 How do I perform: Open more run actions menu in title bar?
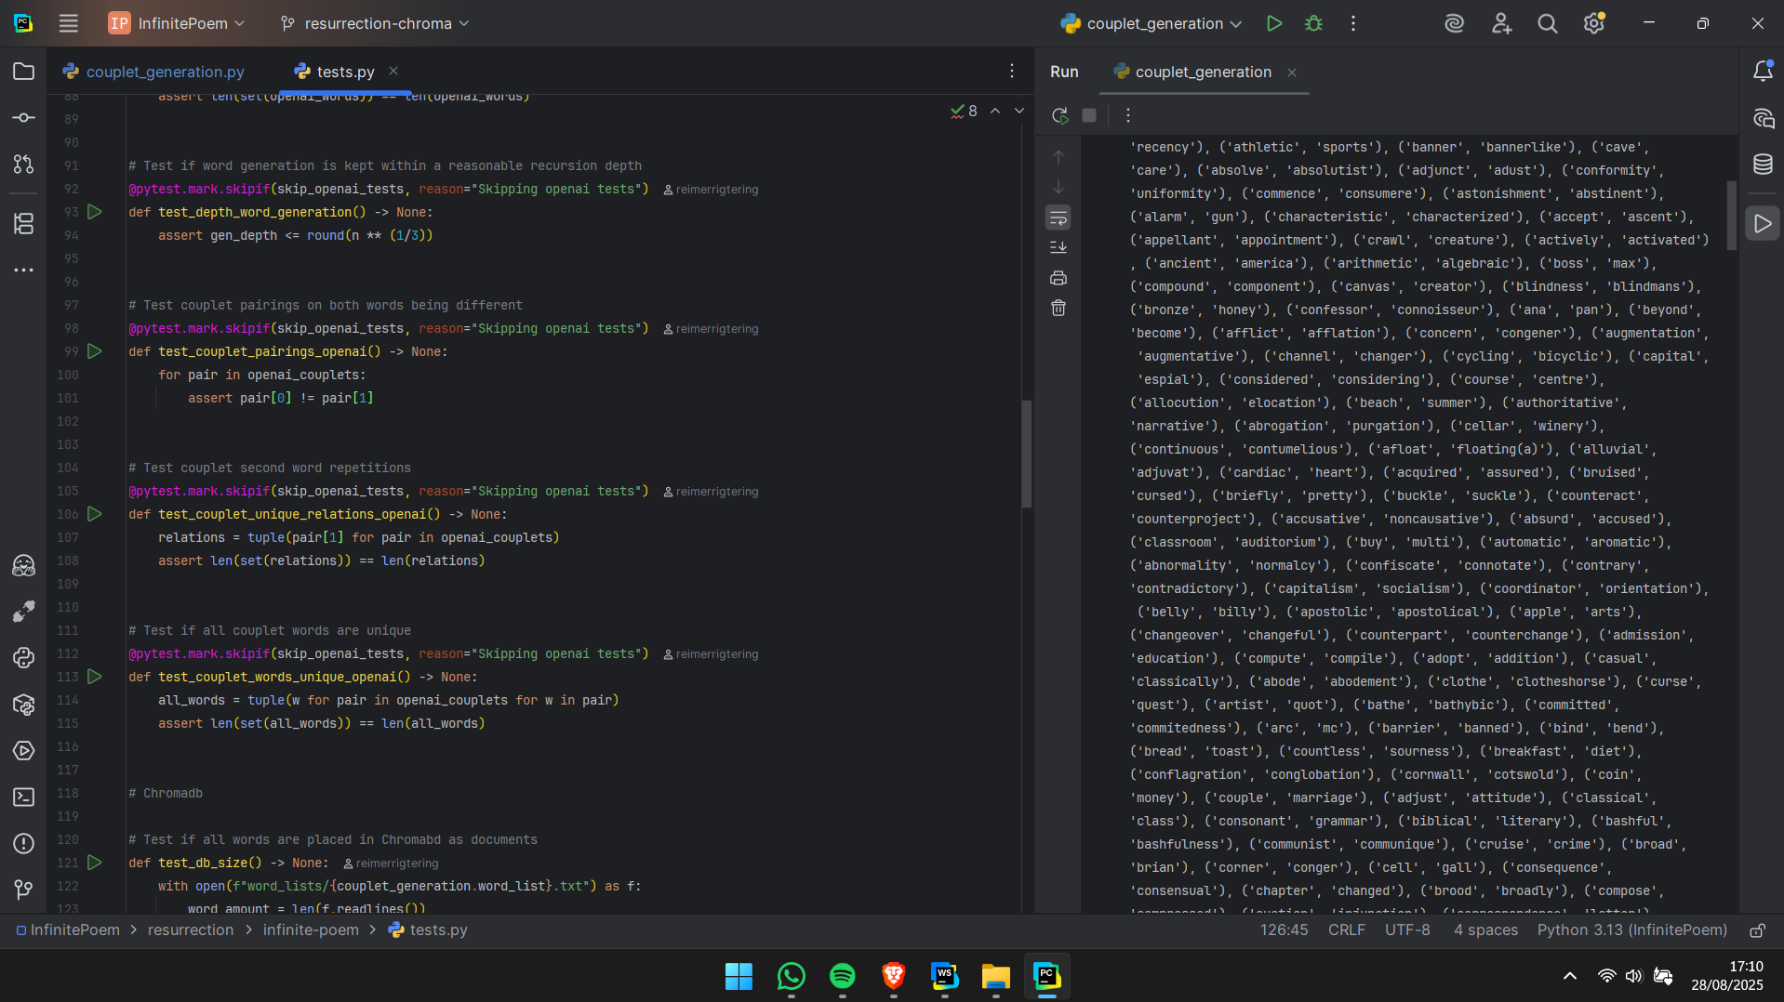[x=1353, y=23]
